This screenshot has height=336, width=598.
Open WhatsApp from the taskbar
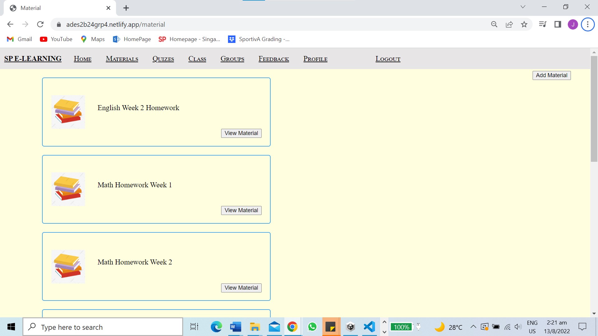click(x=312, y=327)
